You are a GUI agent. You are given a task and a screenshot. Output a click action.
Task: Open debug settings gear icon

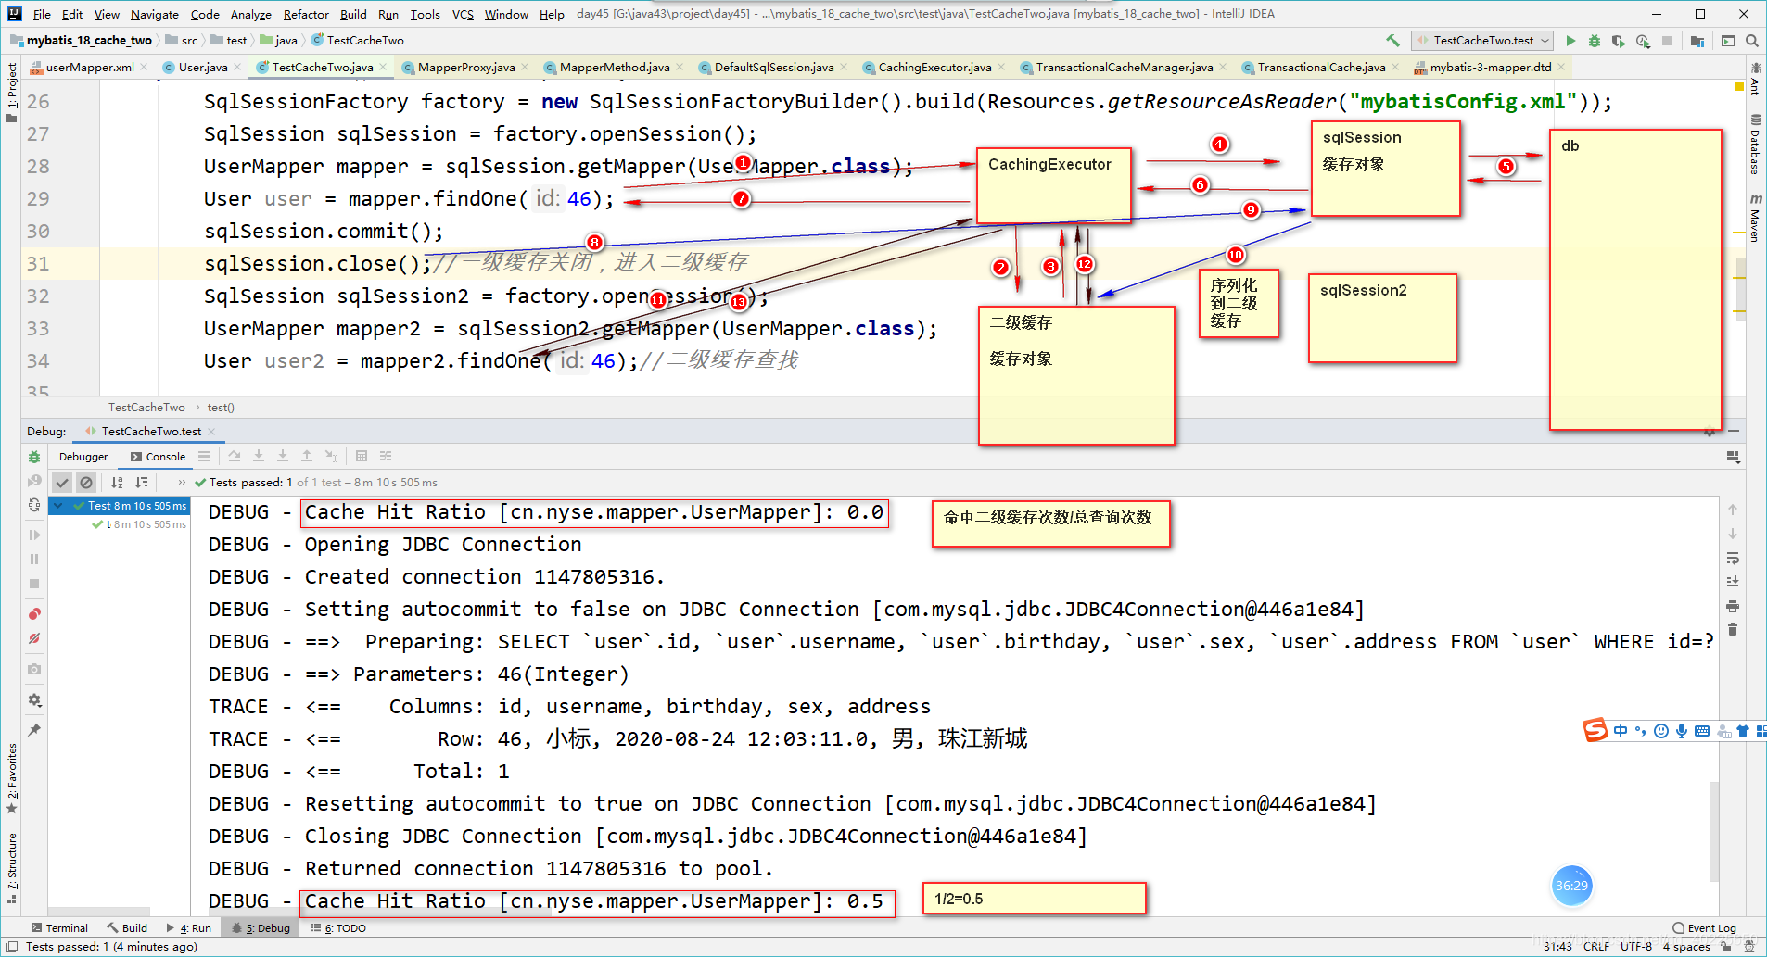[x=34, y=700]
